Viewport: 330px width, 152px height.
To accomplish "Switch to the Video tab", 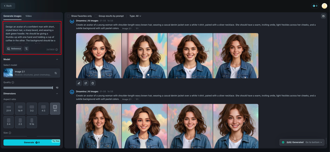I will pos(29,16).
